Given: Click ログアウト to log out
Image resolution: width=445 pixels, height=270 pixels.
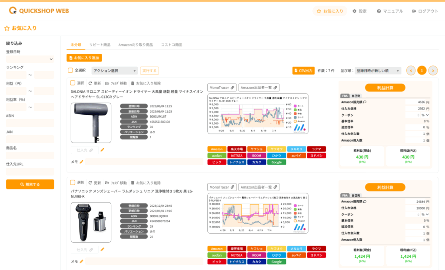Looking at the screenshot, I should (425, 11).
